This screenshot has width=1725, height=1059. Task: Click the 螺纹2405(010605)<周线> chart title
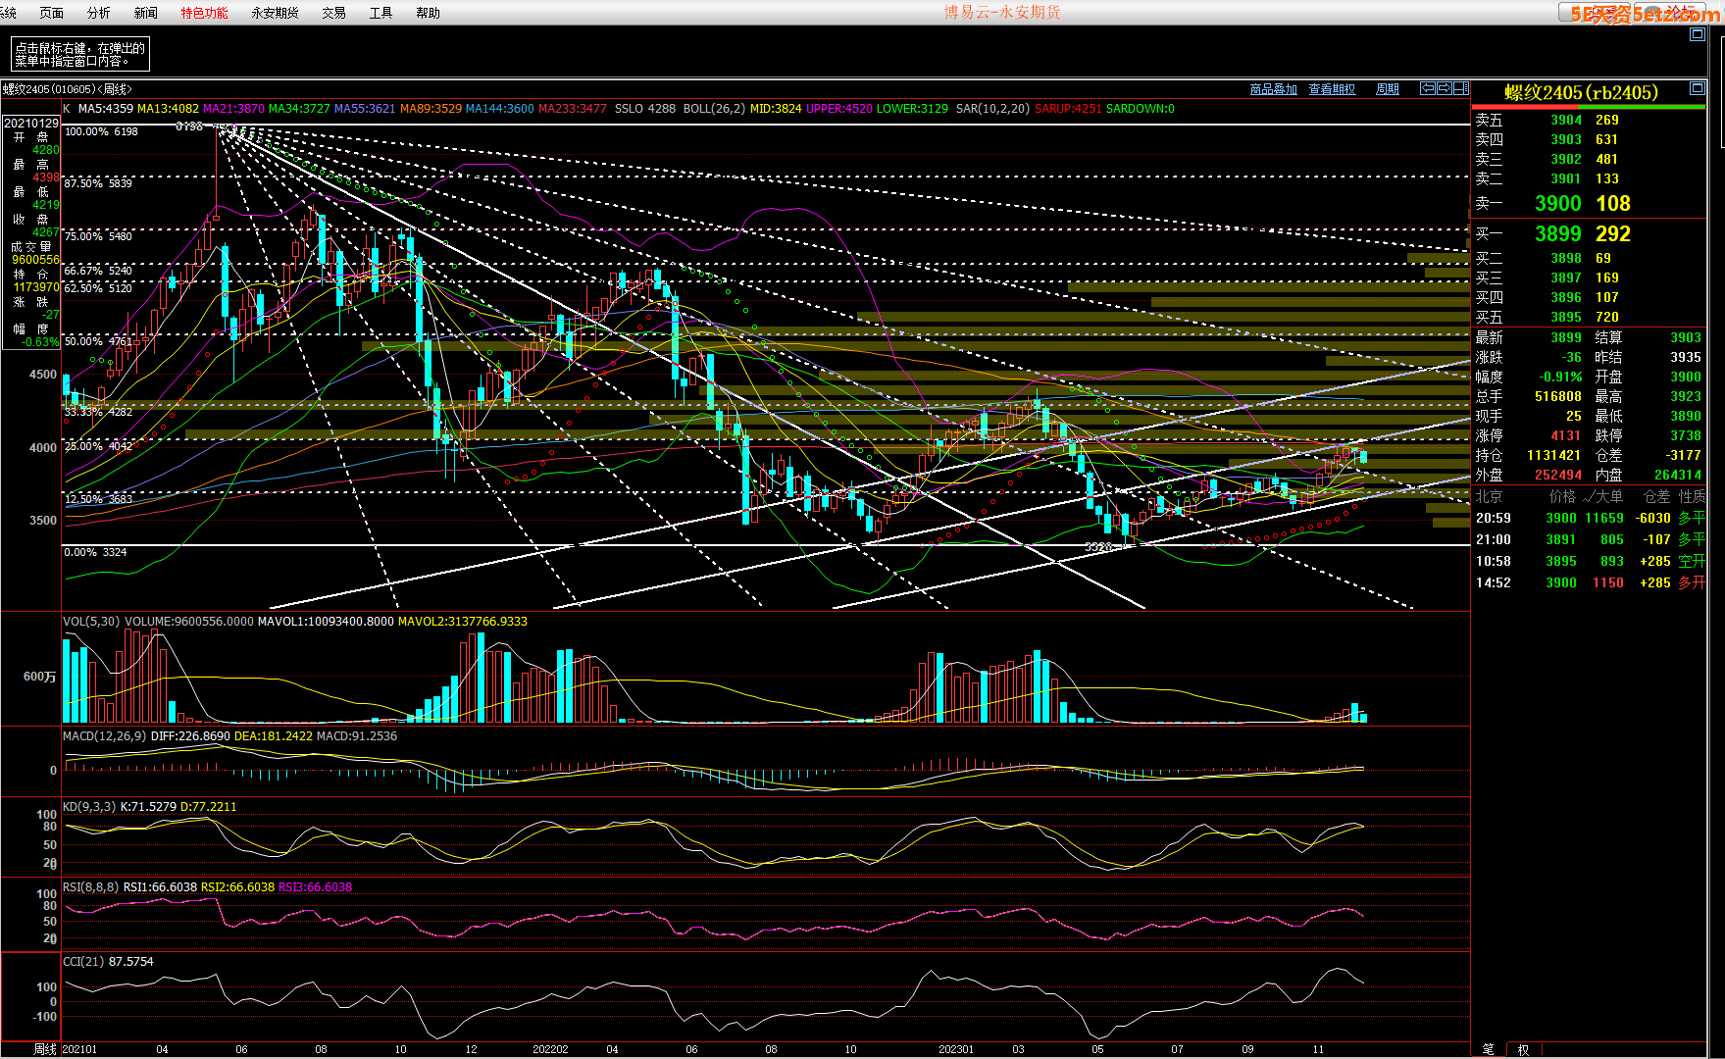coord(67,89)
